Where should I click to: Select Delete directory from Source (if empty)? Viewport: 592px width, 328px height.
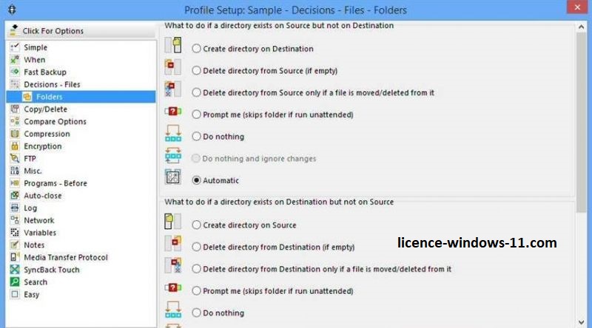point(197,71)
